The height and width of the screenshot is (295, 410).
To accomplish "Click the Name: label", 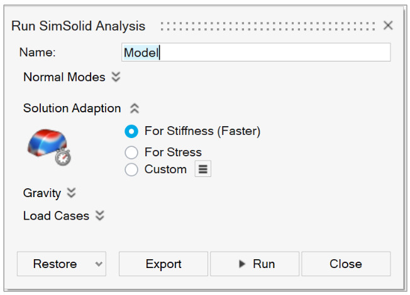I will 38,53.
